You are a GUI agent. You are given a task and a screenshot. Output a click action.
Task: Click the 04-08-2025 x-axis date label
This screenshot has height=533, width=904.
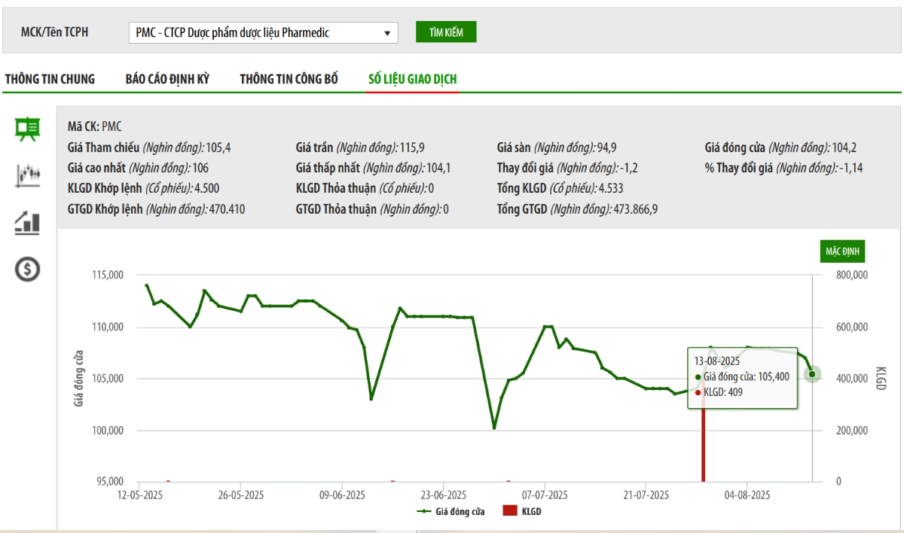[x=747, y=495]
